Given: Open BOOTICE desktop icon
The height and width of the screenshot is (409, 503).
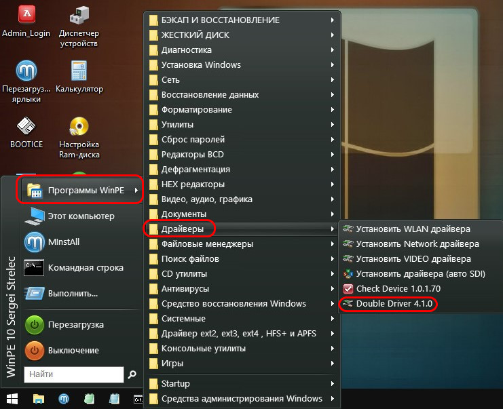Looking at the screenshot, I should pos(26,132).
